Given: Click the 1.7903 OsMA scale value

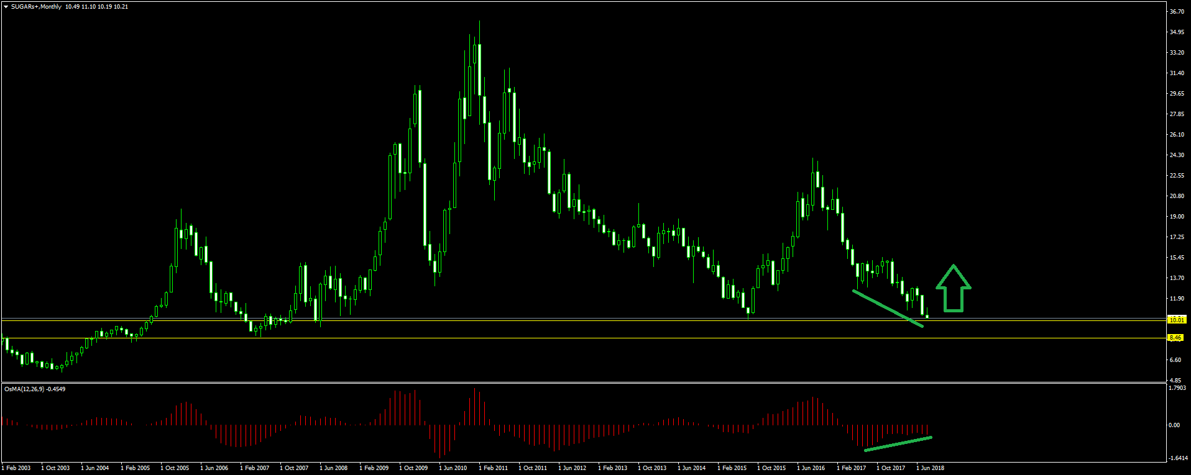Looking at the screenshot, I should [1177, 388].
